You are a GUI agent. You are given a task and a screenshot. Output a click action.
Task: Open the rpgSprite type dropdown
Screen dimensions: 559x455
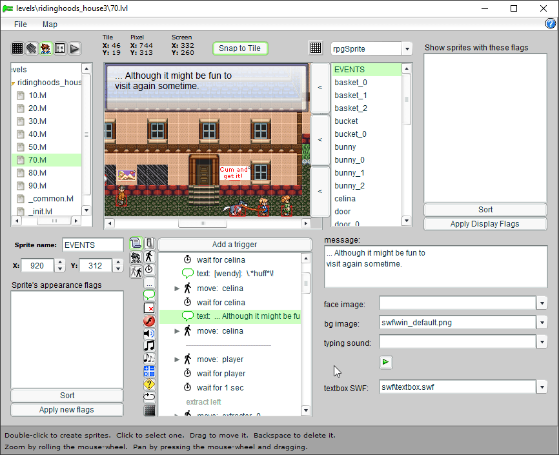point(407,49)
